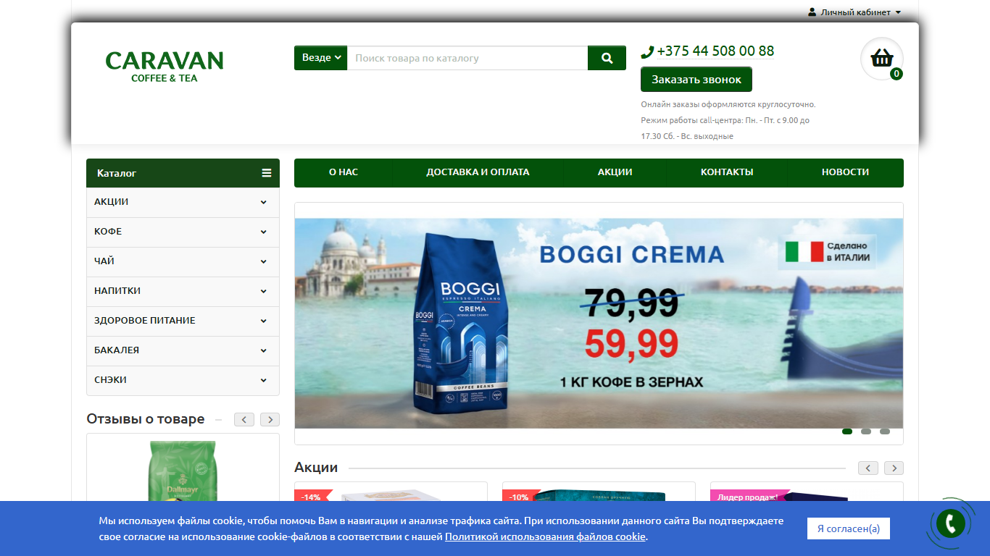Open the shopping basket icon
990x556 pixels.
(881, 58)
